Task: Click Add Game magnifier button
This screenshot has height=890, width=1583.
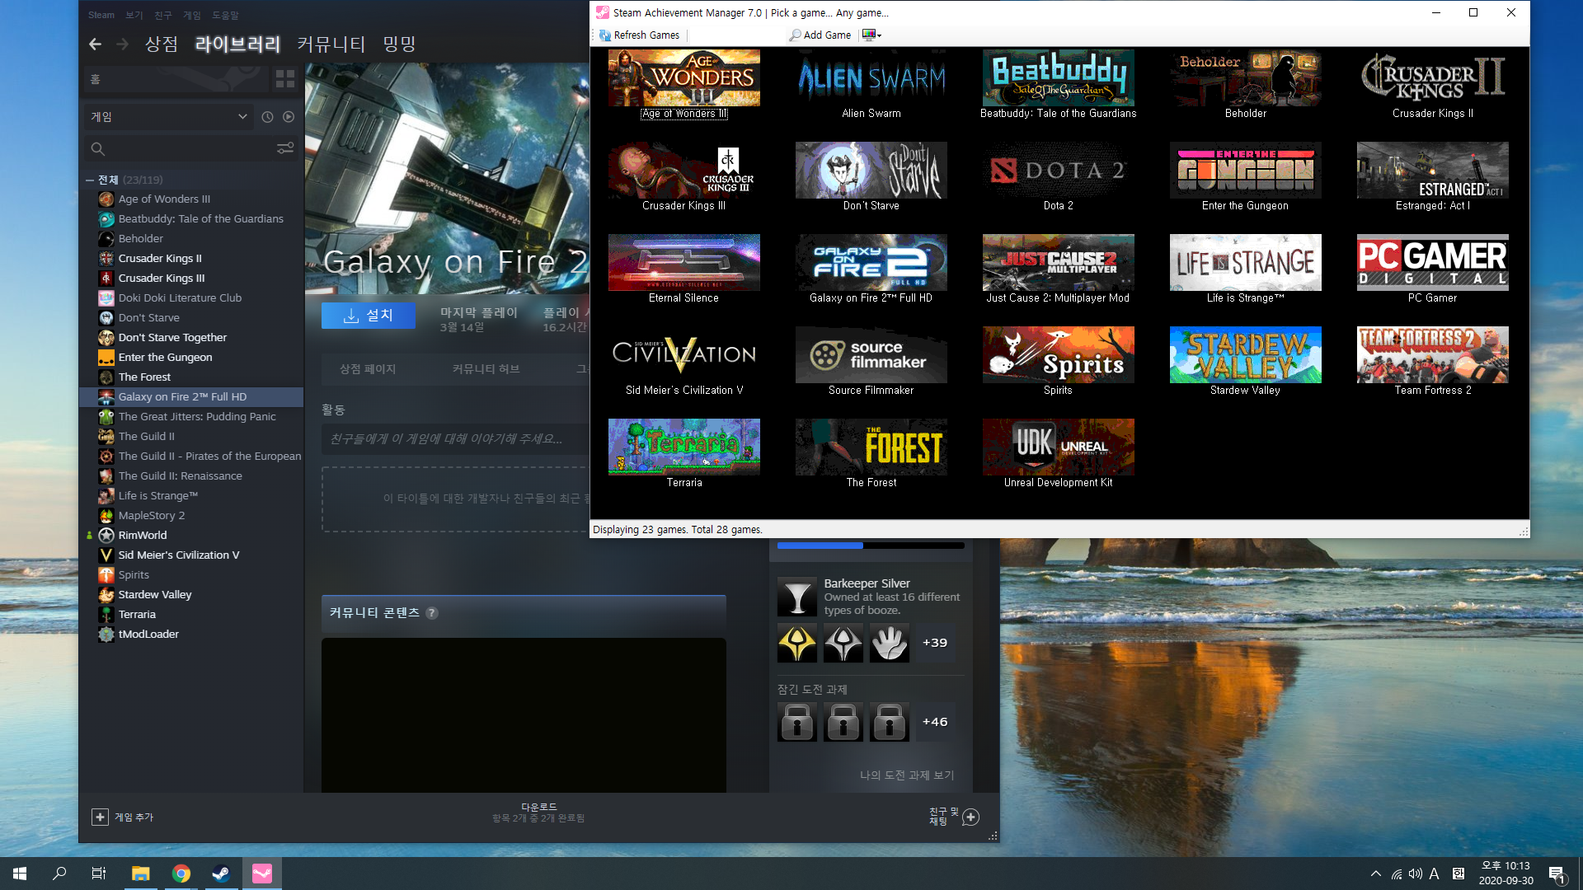Action: (x=820, y=35)
